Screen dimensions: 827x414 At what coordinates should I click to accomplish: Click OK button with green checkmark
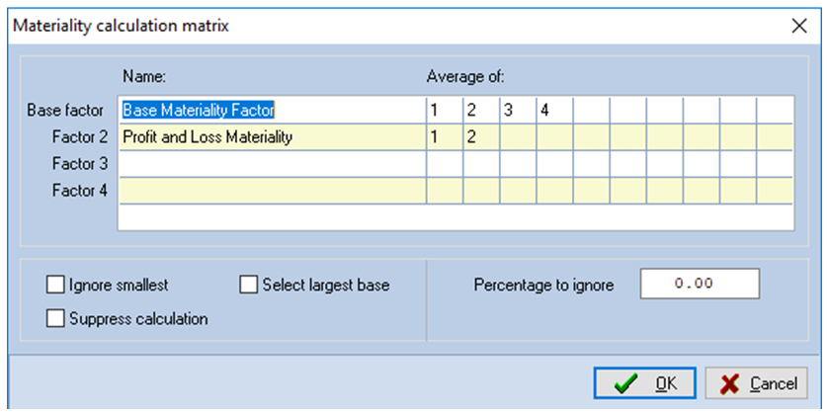pos(644,383)
